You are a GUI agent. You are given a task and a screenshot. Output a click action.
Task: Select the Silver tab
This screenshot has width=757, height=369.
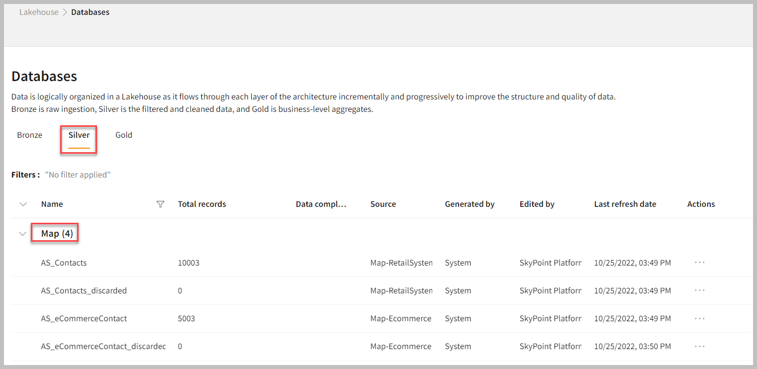tap(79, 135)
